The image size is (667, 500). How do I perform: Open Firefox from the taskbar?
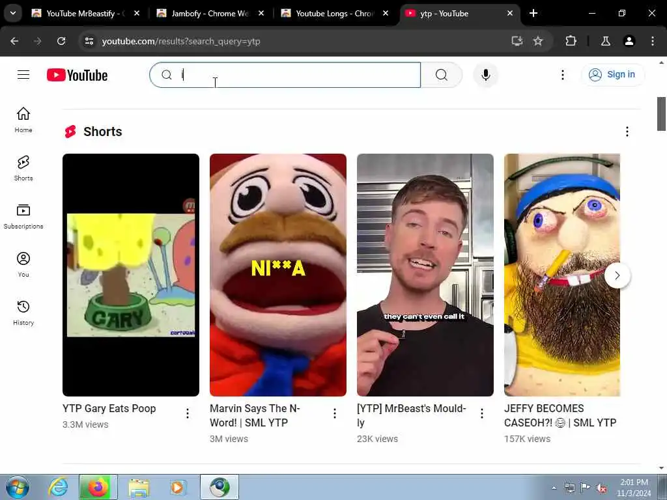pos(98,487)
